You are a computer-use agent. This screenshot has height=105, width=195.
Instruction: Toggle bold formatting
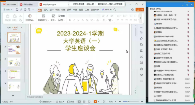pos(70,20)
